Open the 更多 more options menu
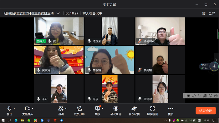219x123 pixels. tap(171, 111)
